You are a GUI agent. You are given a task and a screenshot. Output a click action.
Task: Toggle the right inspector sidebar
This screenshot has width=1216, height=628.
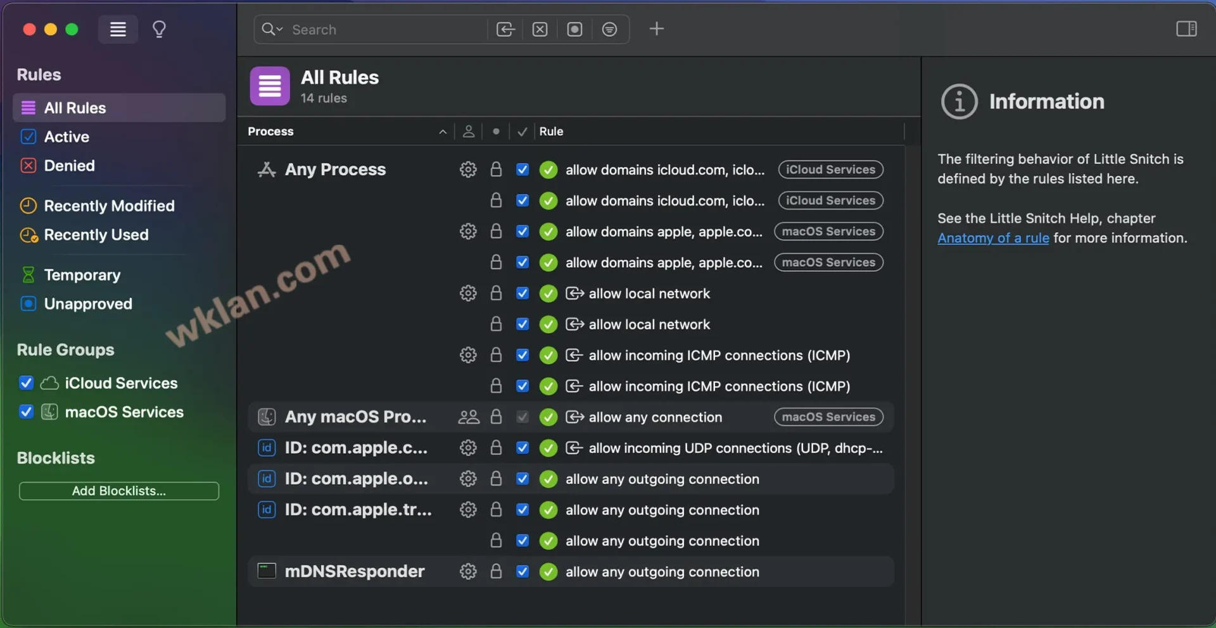pyautogui.click(x=1186, y=28)
